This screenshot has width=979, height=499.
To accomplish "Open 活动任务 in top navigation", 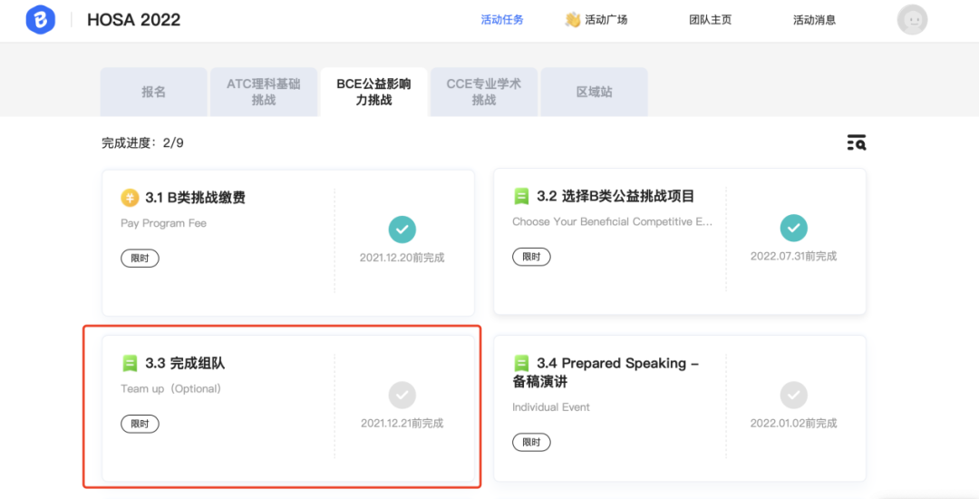I will 501,20.
